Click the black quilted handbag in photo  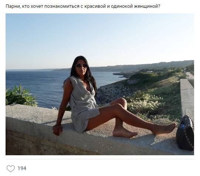tap(185, 133)
